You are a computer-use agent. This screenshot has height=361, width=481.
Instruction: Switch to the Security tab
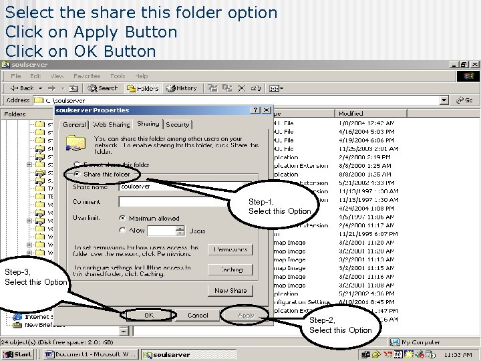coord(177,124)
